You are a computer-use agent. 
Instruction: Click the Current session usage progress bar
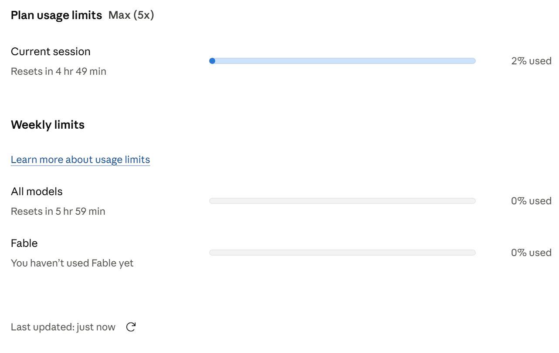(x=342, y=61)
